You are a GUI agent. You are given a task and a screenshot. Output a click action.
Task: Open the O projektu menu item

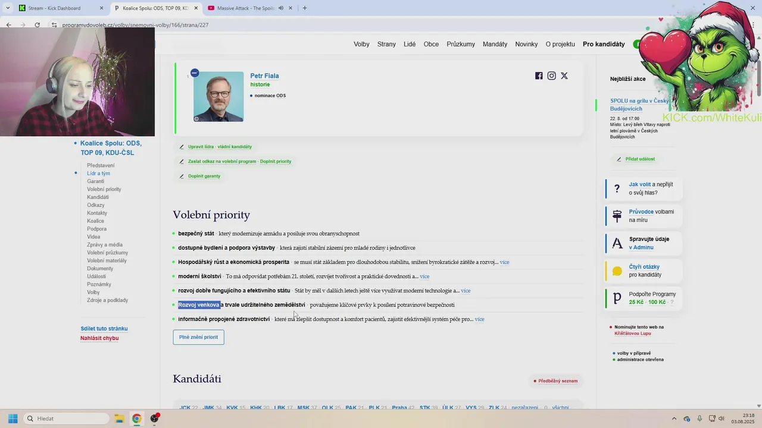tap(560, 44)
